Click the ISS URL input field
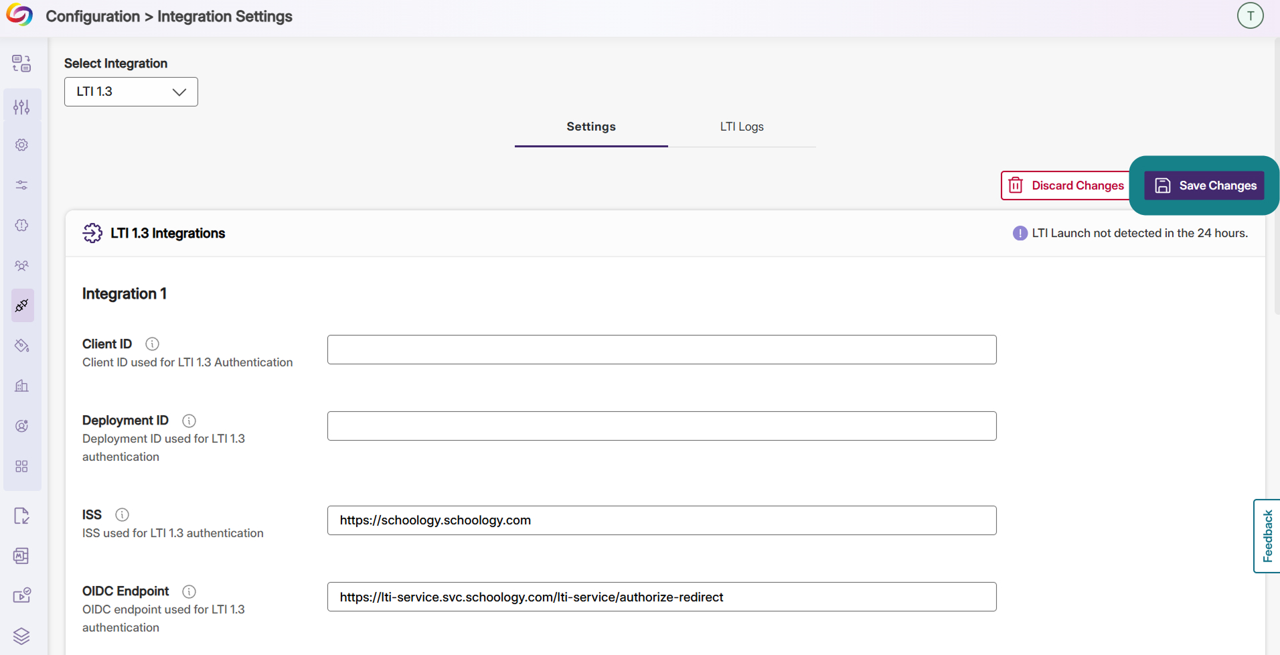The width and height of the screenshot is (1280, 655). click(662, 520)
